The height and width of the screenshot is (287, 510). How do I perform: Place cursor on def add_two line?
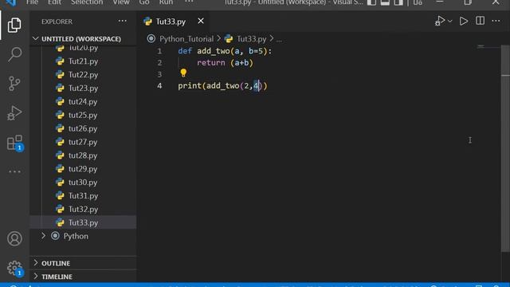coord(225,51)
